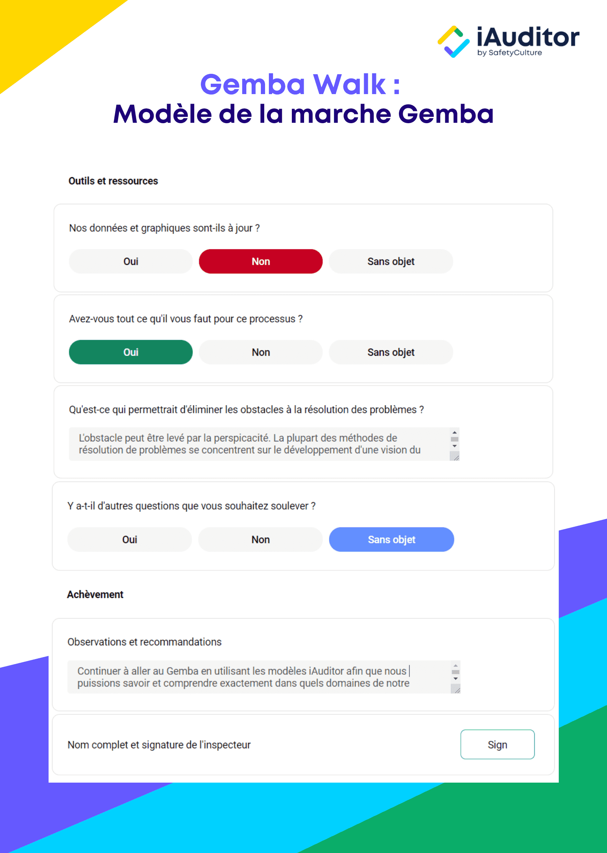Screen dimensions: 607x853
Task: Select 'Sans objet' for the données question
Action: pyautogui.click(x=391, y=261)
